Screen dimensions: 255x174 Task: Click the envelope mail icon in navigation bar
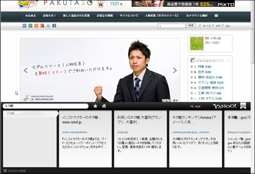[216, 15]
